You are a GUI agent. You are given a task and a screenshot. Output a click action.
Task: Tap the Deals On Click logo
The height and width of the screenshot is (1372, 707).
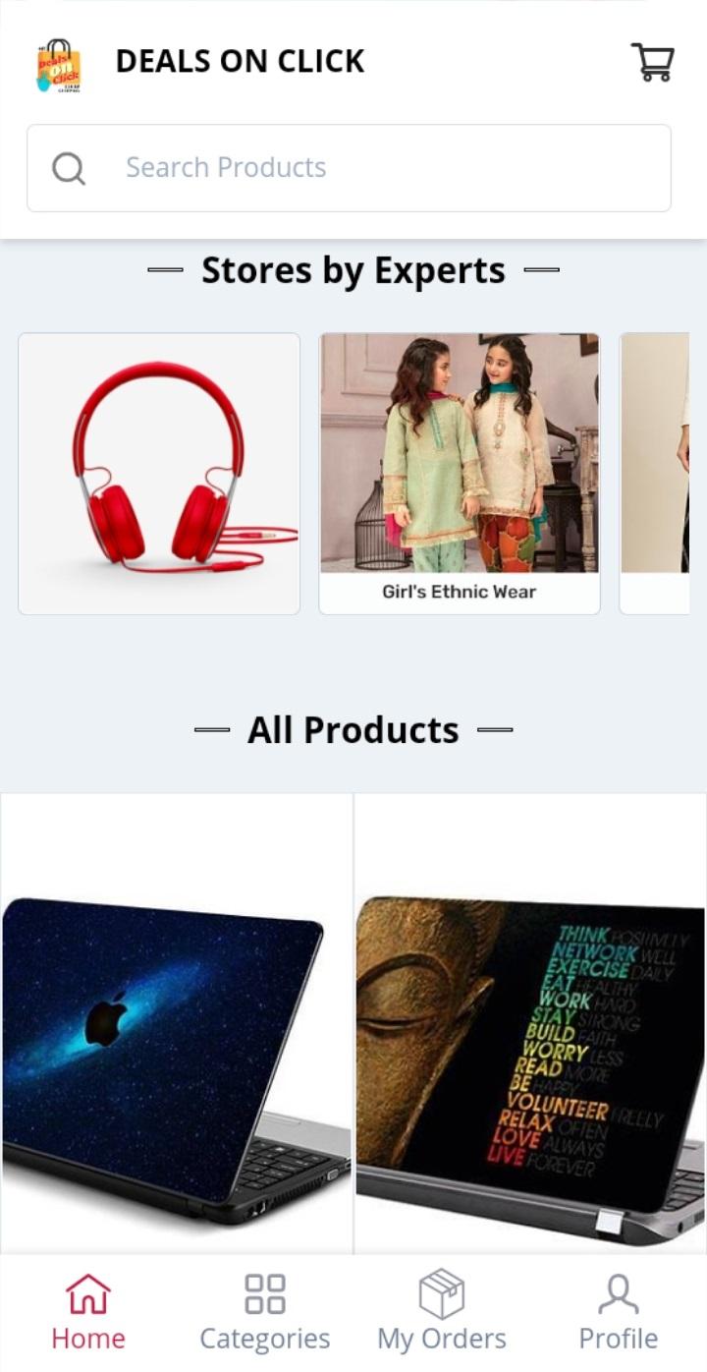(x=59, y=65)
